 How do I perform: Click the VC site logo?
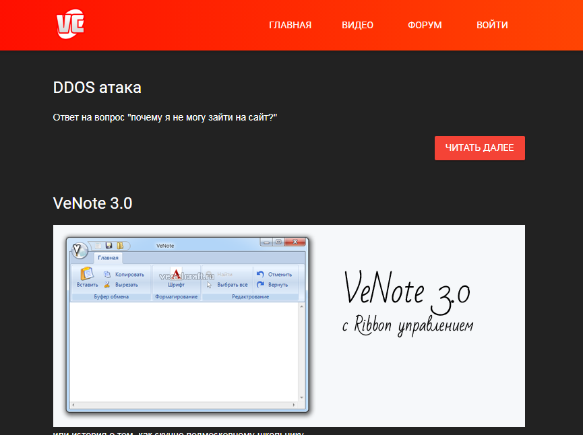(x=71, y=24)
